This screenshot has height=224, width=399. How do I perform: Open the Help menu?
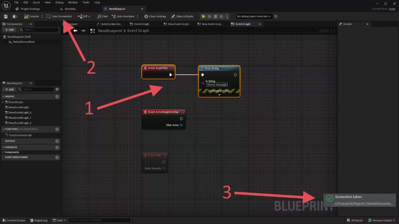click(x=97, y=2)
